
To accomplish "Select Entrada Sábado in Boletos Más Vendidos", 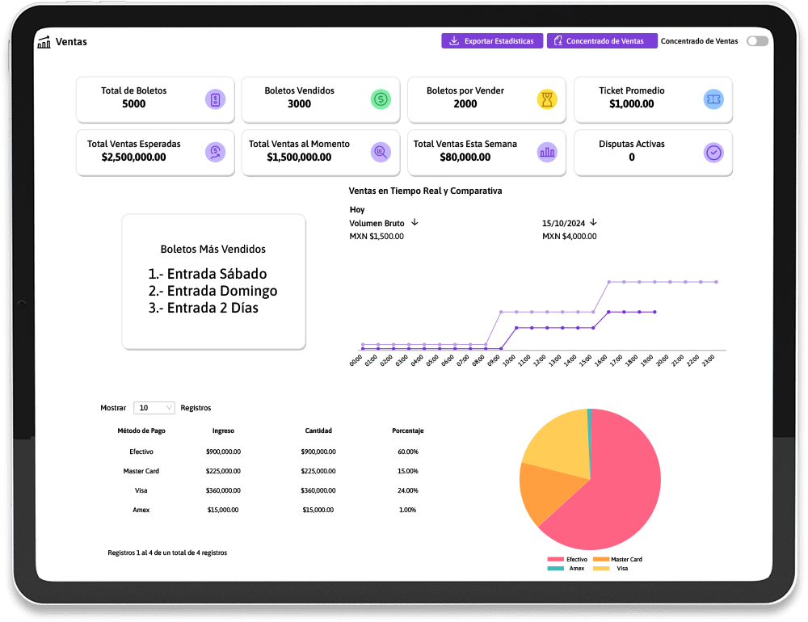I will [x=208, y=274].
